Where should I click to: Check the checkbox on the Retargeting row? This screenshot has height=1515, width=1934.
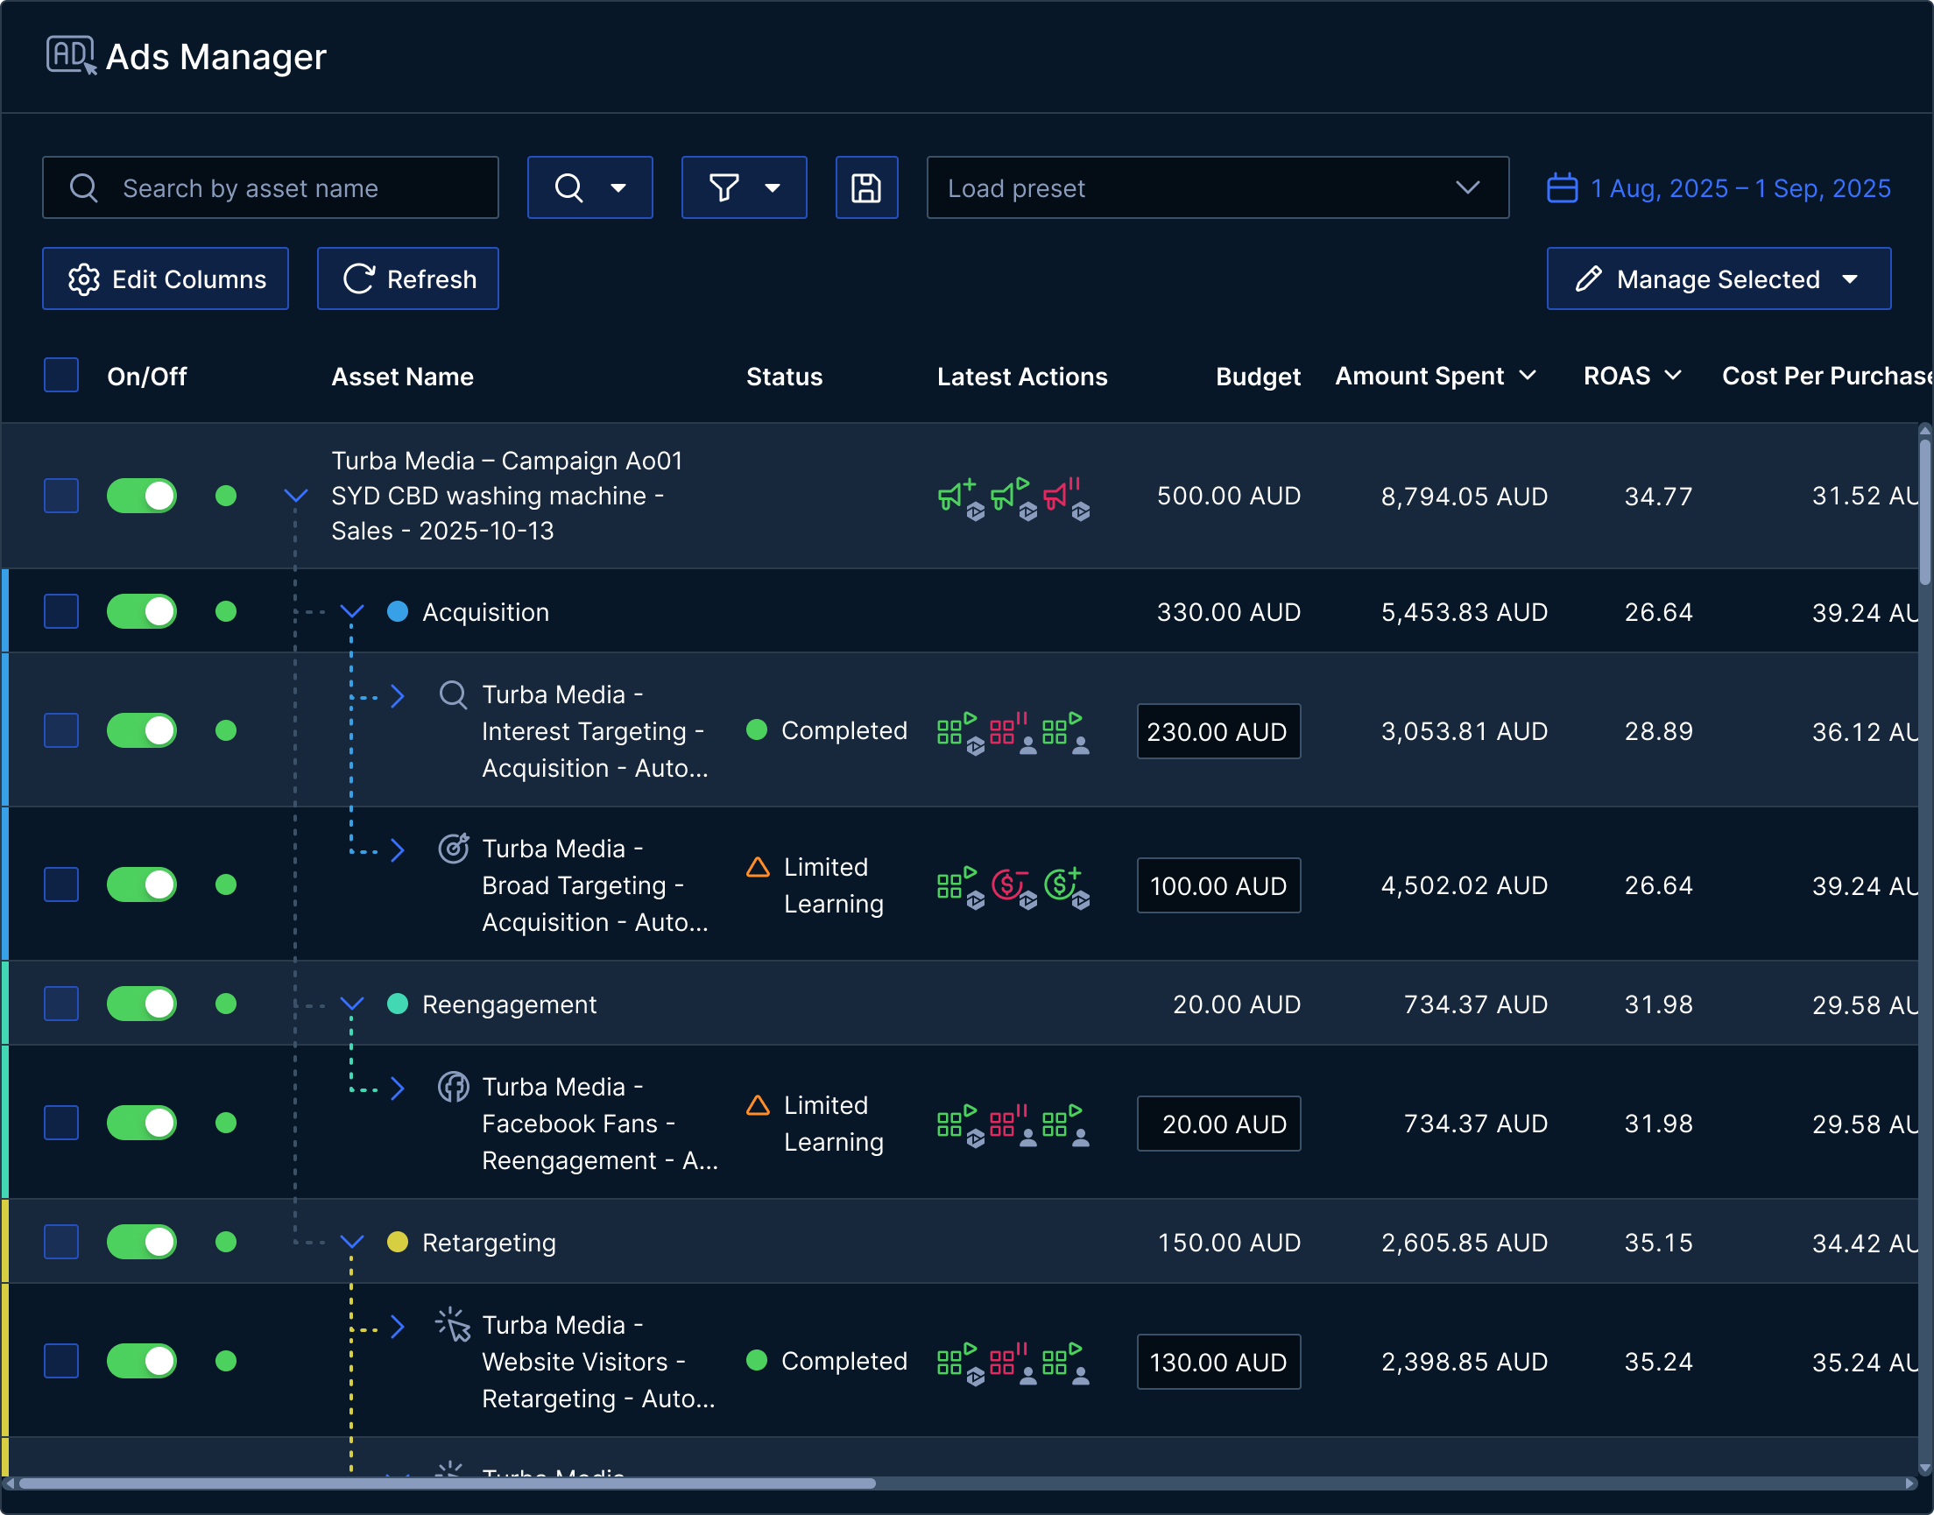coord(60,1242)
